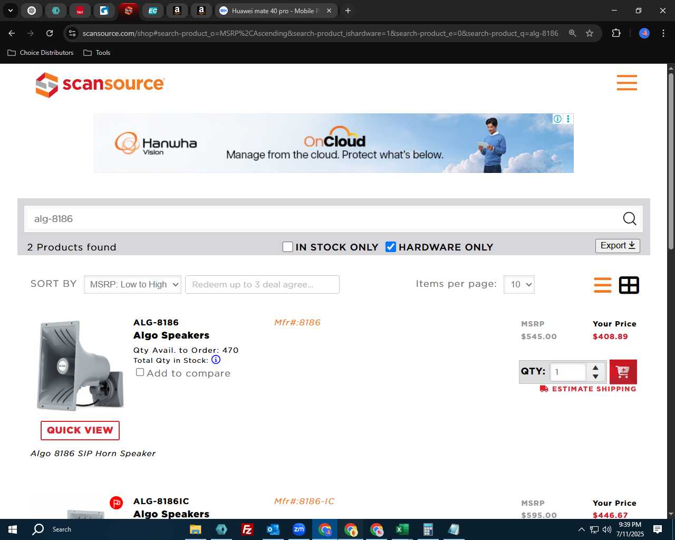Click the '2 Products found' text
The image size is (675, 540).
coord(72,247)
